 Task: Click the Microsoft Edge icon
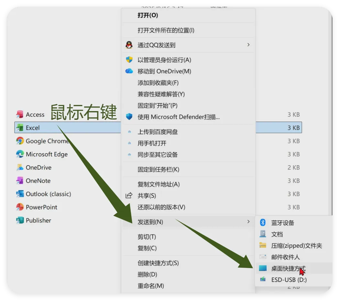click(20, 154)
